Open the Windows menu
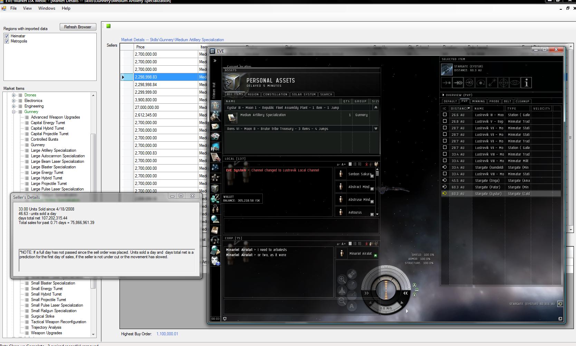This screenshot has width=576, height=346. click(47, 8)
